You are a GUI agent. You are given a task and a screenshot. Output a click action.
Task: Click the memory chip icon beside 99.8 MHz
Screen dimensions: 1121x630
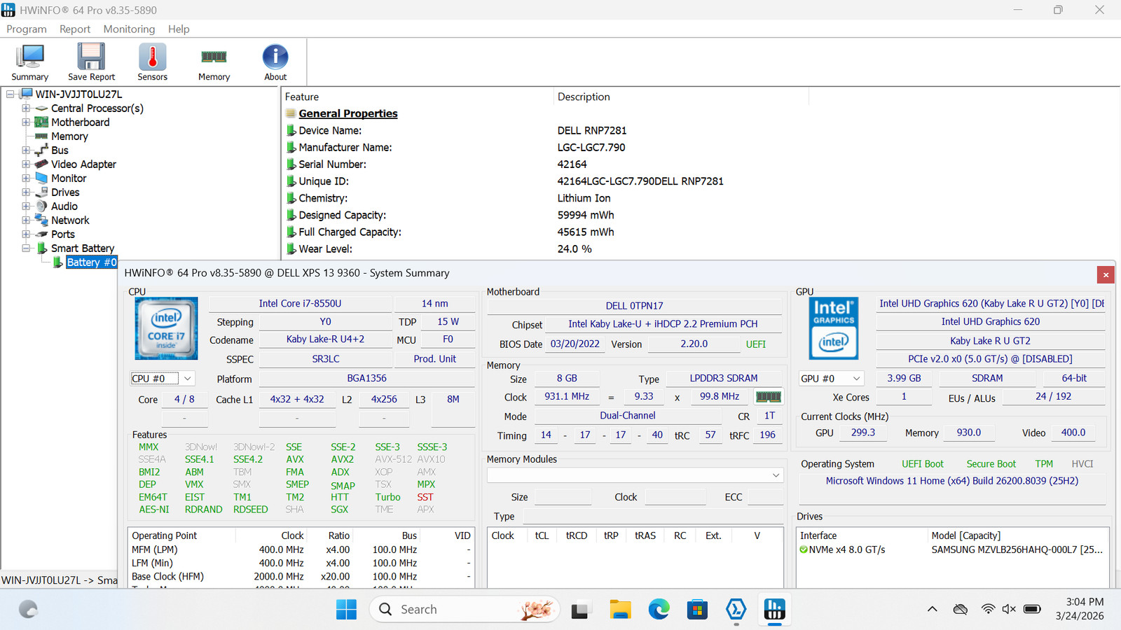[768, 396]
